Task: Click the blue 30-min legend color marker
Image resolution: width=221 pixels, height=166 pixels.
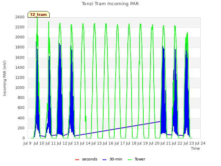Action: tap(104, 160)
